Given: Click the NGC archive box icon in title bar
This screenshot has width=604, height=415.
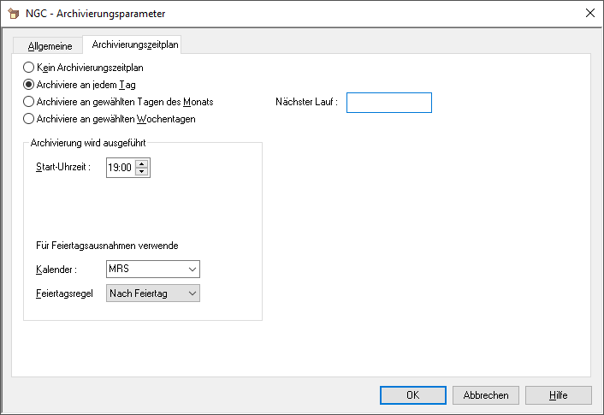Looking at the screenshot, I should (13, 14).
